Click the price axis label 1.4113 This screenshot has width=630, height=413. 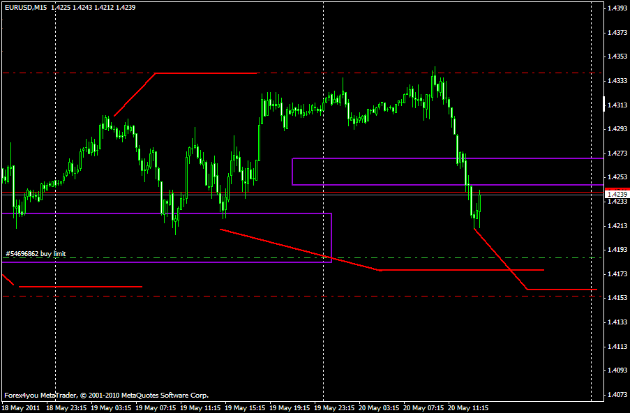click(x=617, y=346)
